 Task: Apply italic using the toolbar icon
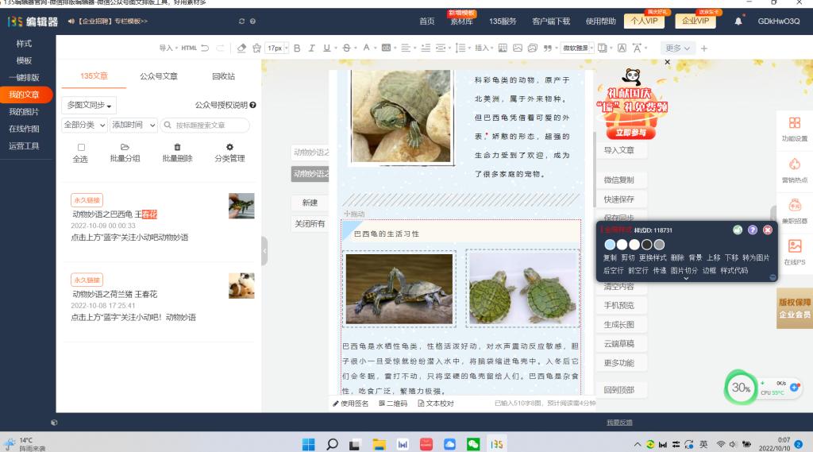(x=312, y=48)
